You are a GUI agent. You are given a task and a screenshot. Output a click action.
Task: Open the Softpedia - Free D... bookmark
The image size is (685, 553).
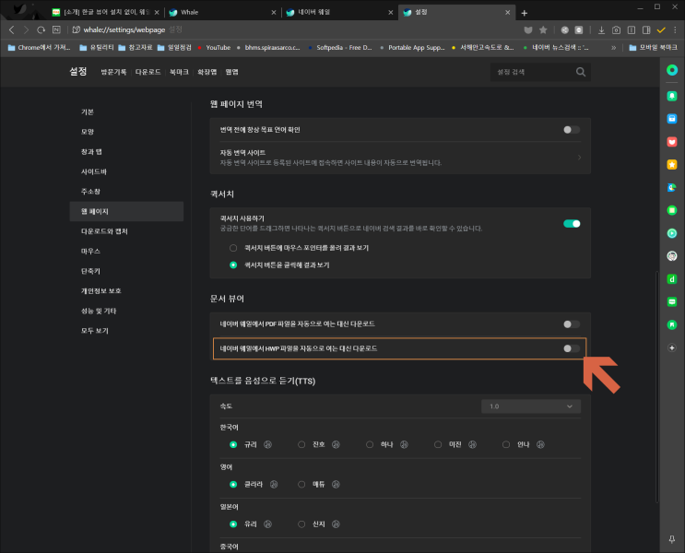click(x=340, y=48)
